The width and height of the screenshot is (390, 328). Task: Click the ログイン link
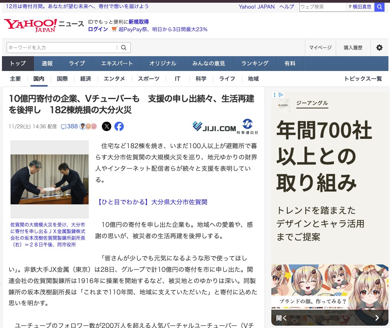coord(98,29)
